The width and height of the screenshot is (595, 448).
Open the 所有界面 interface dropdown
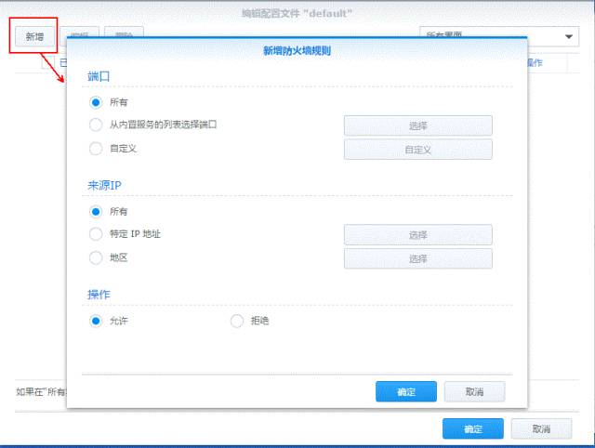498,36
